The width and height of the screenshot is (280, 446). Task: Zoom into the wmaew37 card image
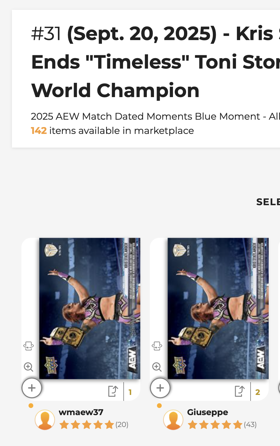[x=29, y=367]
